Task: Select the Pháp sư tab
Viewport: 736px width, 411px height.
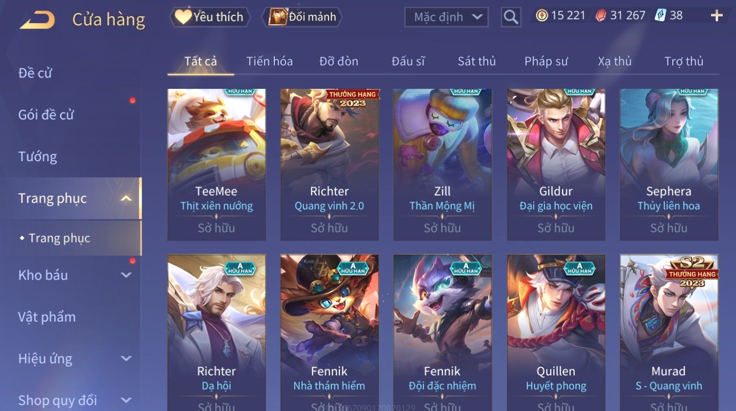Action: click(546, 62)
